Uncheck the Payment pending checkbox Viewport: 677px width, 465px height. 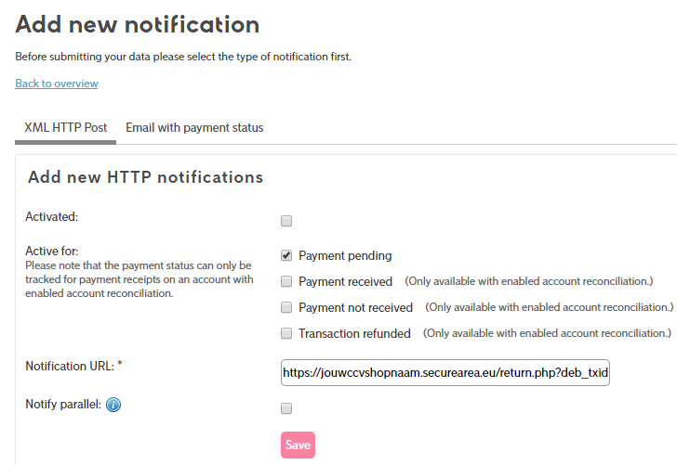point(286,255)
